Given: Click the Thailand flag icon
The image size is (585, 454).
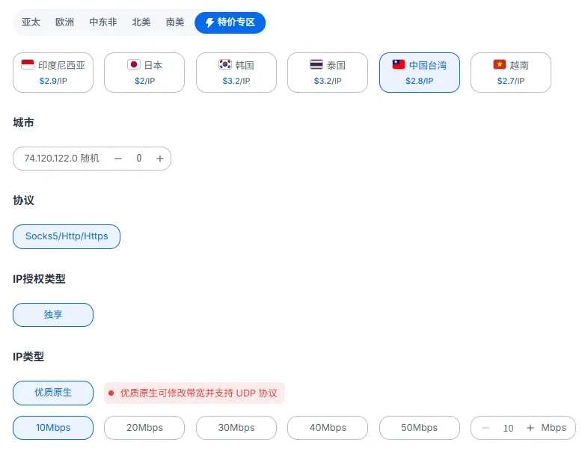Looking at the screenshot, I should [x=316, y=64].
